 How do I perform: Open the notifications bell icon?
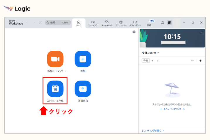pyautogui.click(x=163, y=23)
